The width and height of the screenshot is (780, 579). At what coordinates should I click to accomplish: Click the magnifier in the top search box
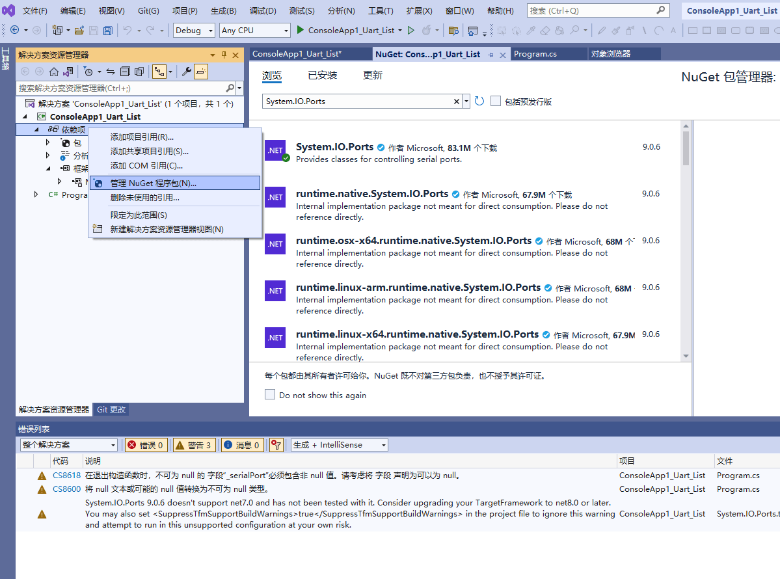click(x=660, y=10)
